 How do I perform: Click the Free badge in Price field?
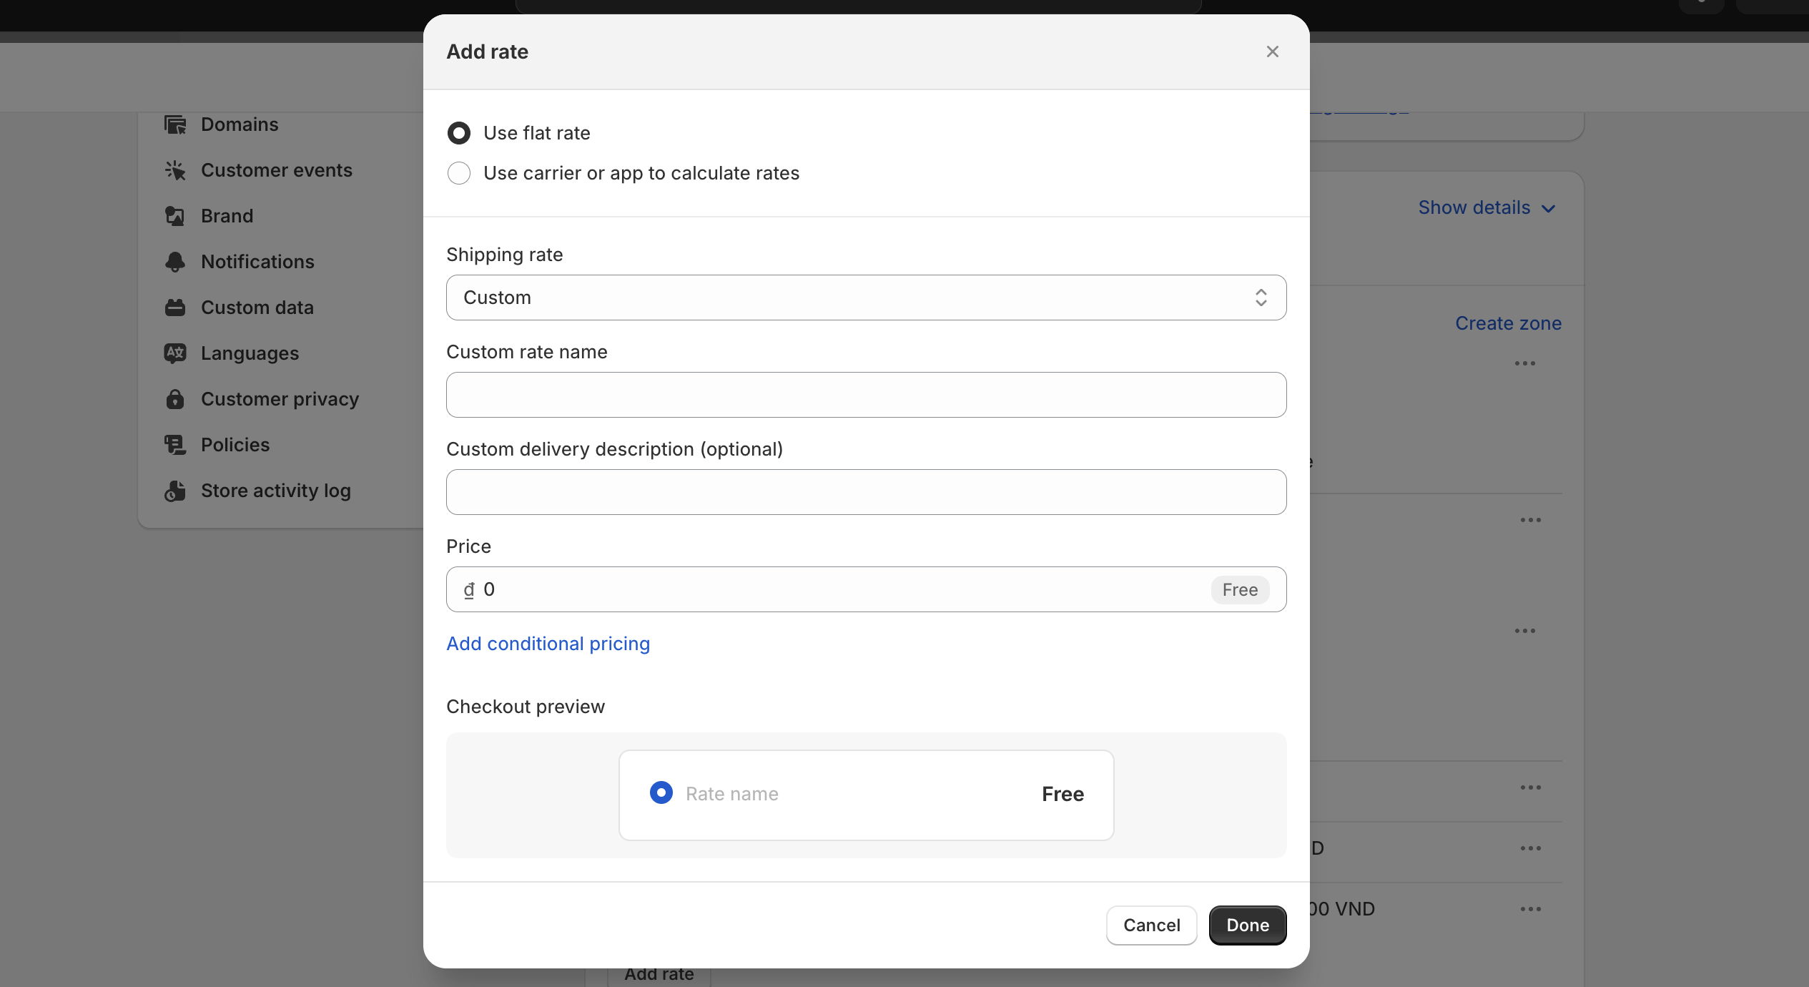tap(1240, 590)
